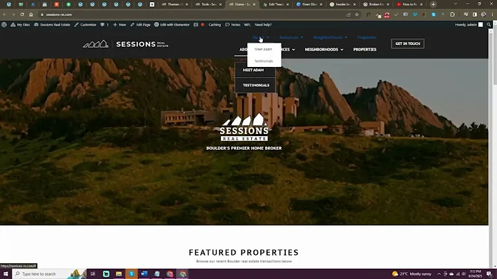Go back with the browser back arrow
The height and width of the screenshot is (279, 497).
point(4,15)
